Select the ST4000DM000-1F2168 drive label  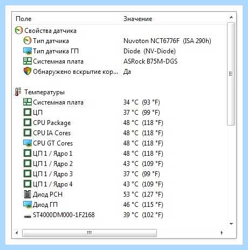pyautogui.click(x=64, y=215)
